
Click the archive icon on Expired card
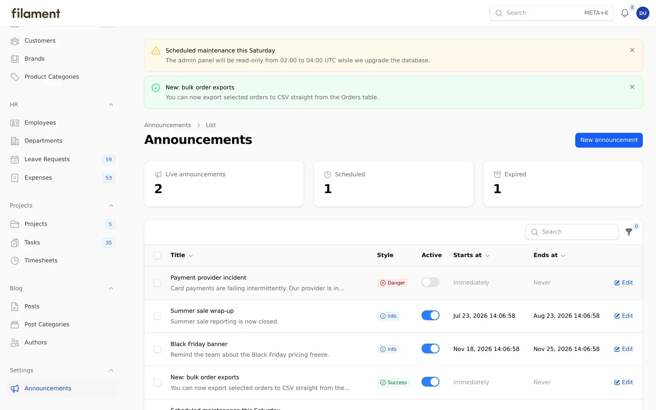[x=497, y=175]
